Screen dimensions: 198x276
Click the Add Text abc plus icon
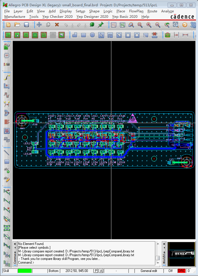[7, 170]
